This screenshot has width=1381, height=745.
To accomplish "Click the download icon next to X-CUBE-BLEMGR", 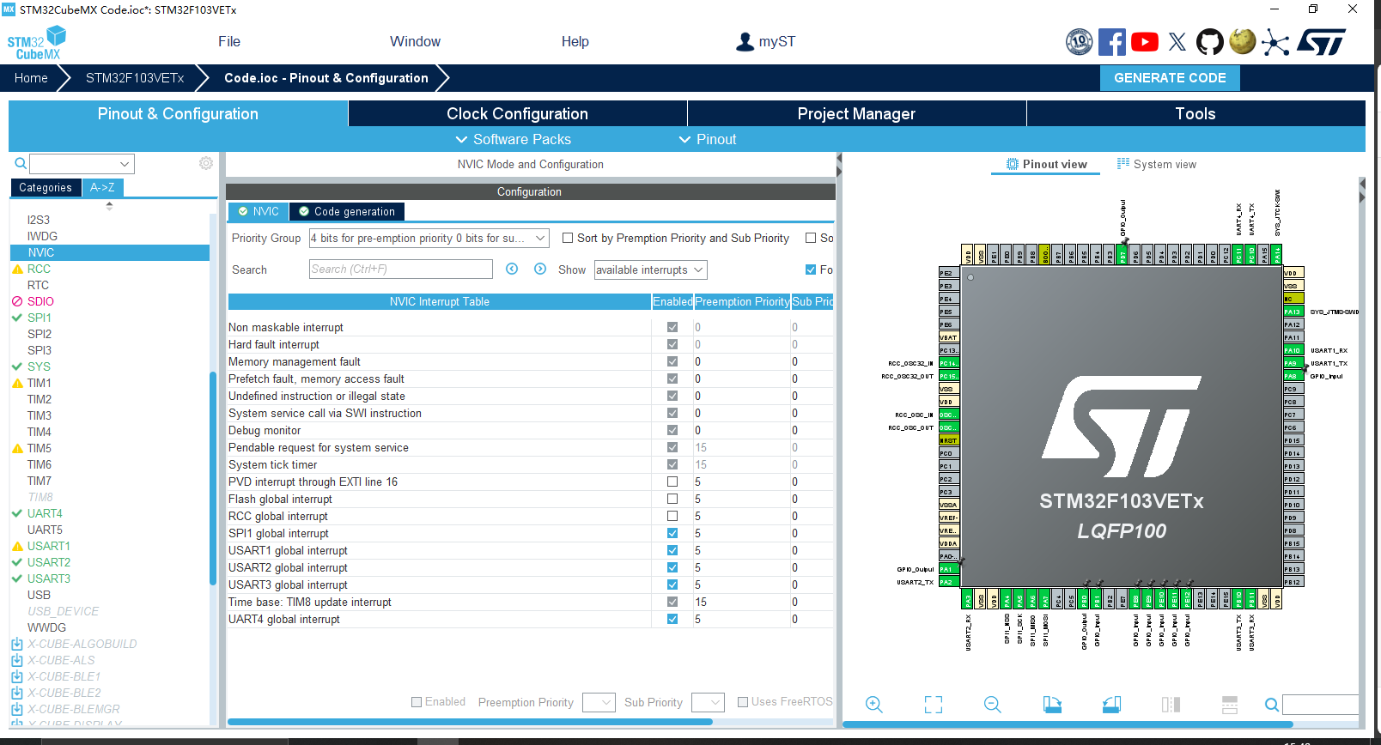I will tap(16, 709).
